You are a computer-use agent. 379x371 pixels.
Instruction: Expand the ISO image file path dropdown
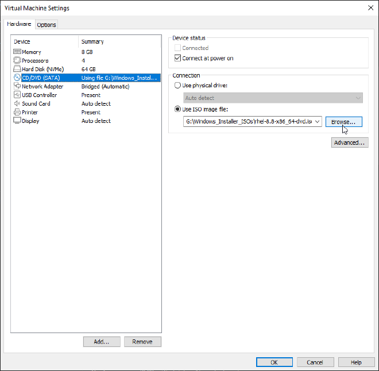point(318,122)
